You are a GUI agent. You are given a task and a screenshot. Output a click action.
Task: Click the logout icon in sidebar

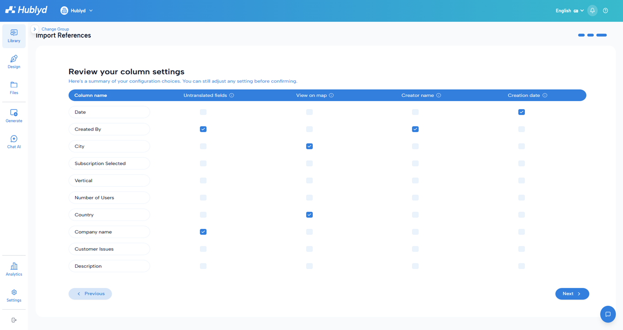(x=14, y=320)
